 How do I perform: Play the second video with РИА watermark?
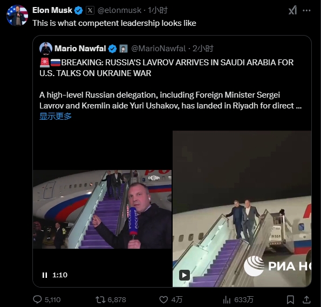(x=185, y=275)
